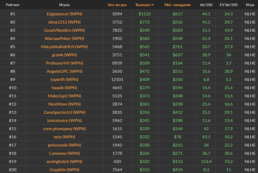The image size is (258, 173).
Task: Select NLHE cell in Edgedancer row
Action: [x=250, y=14]
